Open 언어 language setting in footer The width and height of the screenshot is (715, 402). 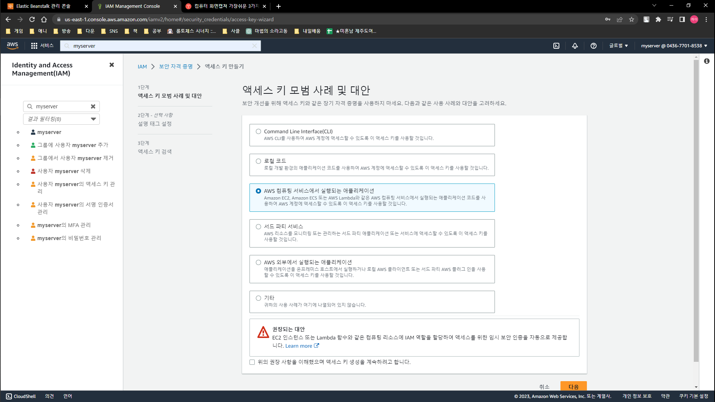(68, 396)
